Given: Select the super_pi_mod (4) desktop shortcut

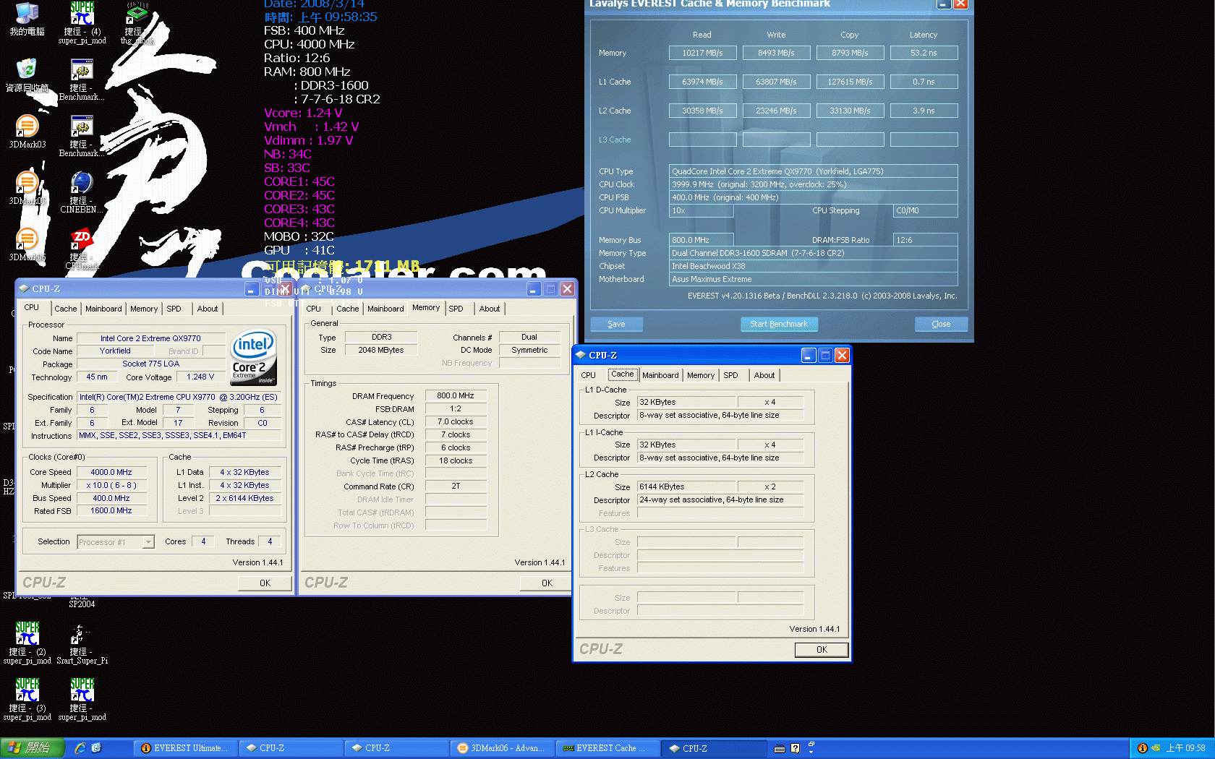Looking at the screenshot, I should [82, 23].
